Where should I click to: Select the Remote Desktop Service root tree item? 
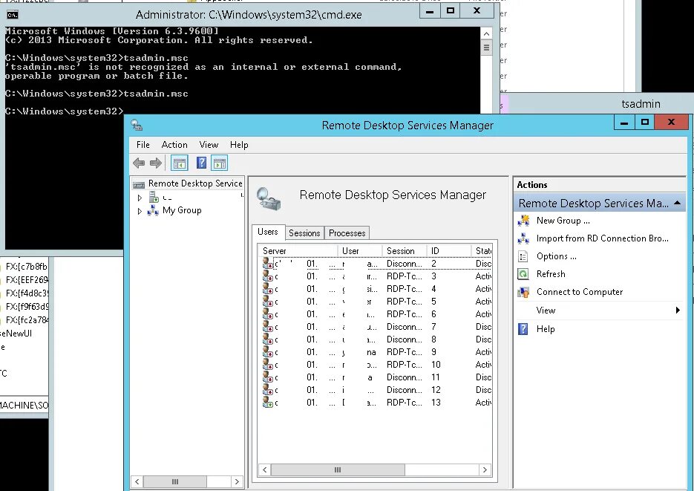[195, 183]
